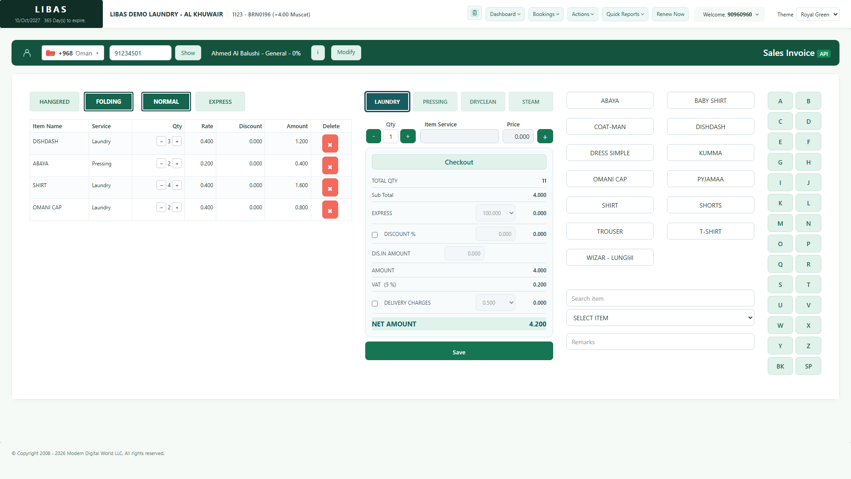Viewport: 851px width, 479px height.
Task: Delete the ABAYA row item
Action: [x=330, y=166]
